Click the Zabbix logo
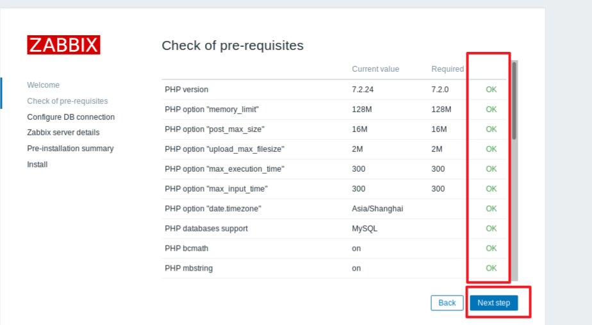 point(63,45)
